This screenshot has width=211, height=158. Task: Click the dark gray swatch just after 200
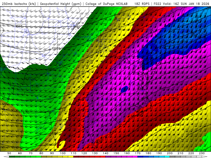click(172, 156)
